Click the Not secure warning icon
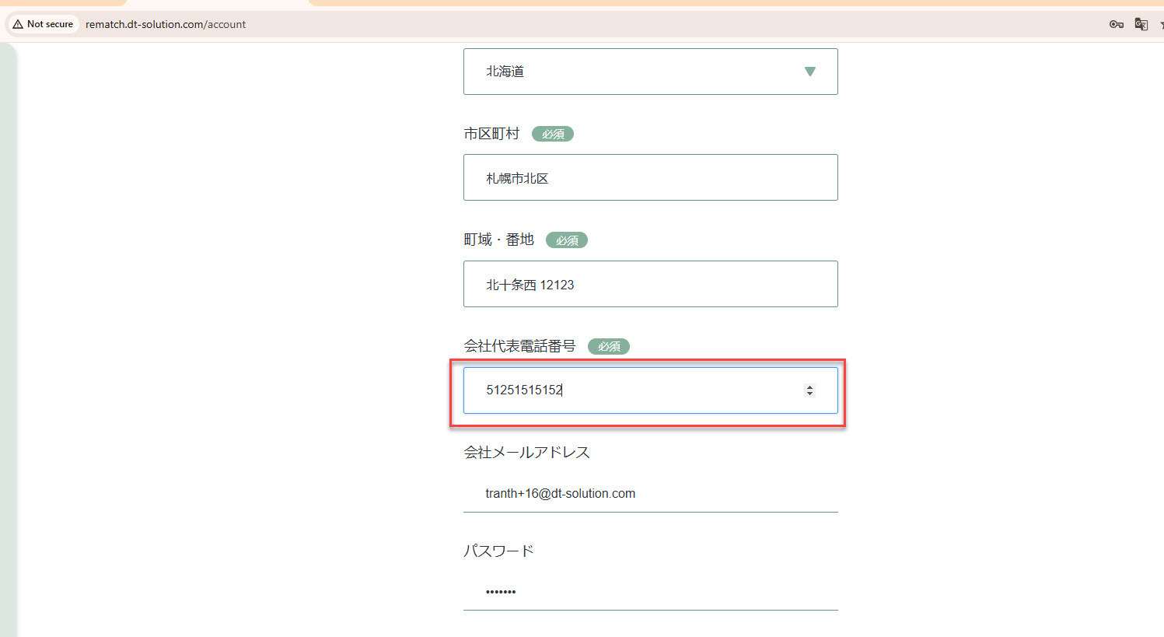 (18, 24)
